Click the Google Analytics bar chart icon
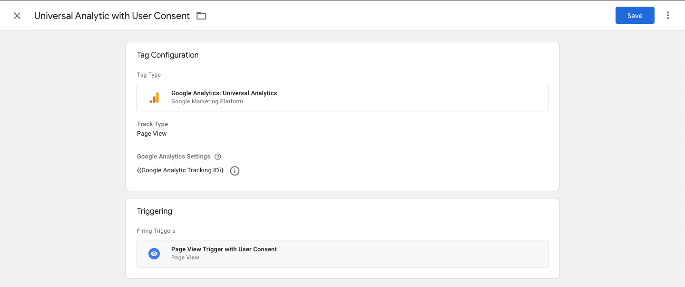Viewport: 685px width, 287px height. point(154,98)
